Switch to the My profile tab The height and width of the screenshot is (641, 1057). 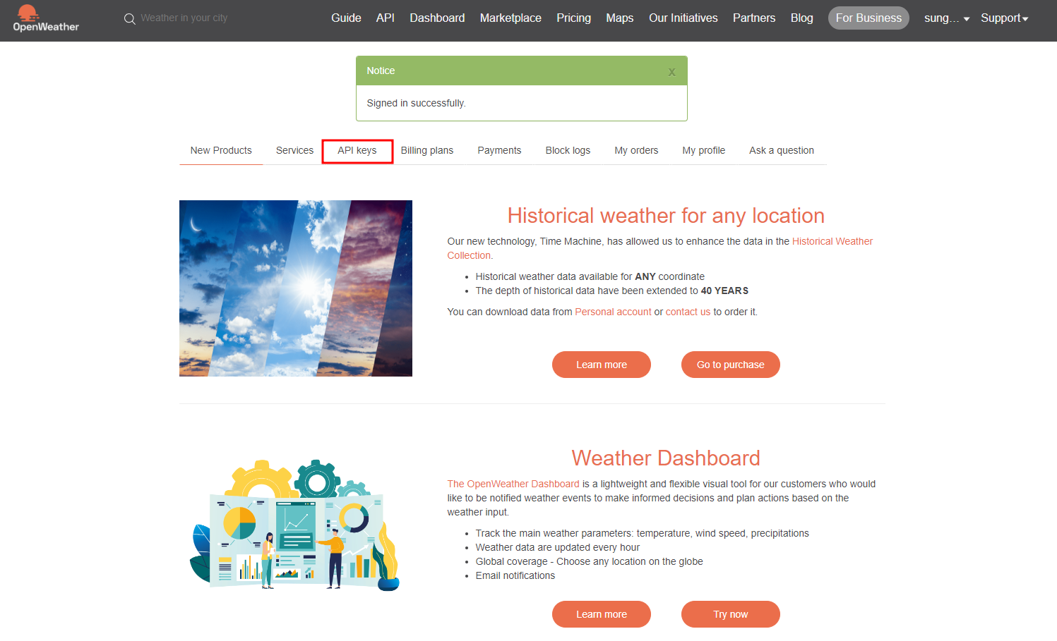[x=704, y=150]
